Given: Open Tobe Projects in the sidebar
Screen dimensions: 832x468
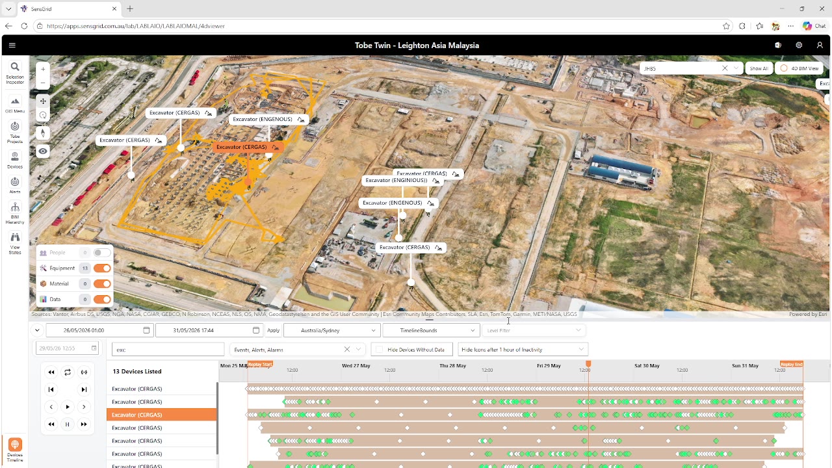Looking at the screenshot, I should coord(14,132).
